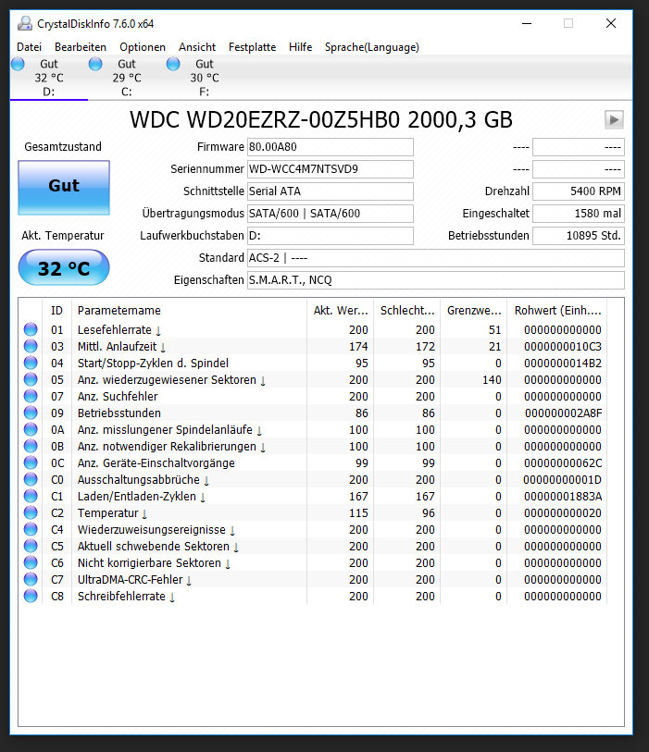
Task: Select drive C: health status icon
Action: click(95, 64)
